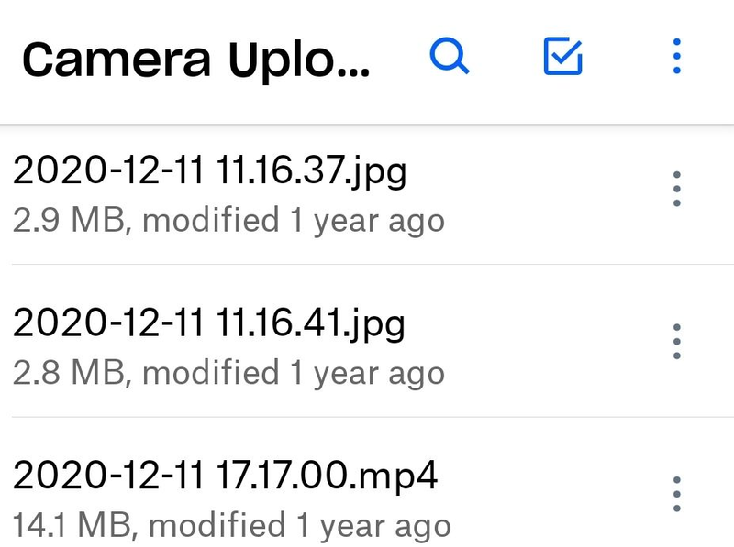Show more actions for 2020-12-11 11.16.41.jpg
Screen dimensions: 734x547
pyautogui.click(x=677, y=342)
